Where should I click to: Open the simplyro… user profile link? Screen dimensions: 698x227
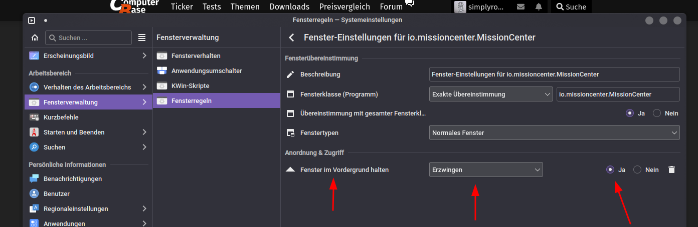tap(479, 6)
